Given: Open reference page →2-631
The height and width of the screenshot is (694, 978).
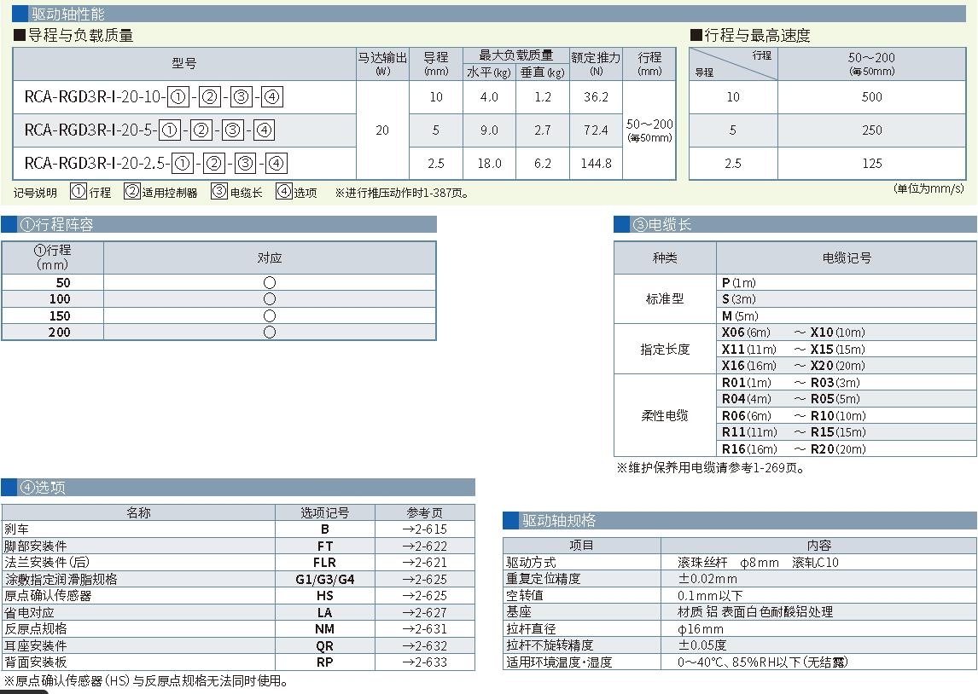Looking at the screenshot, I should (x=425, y=628).
